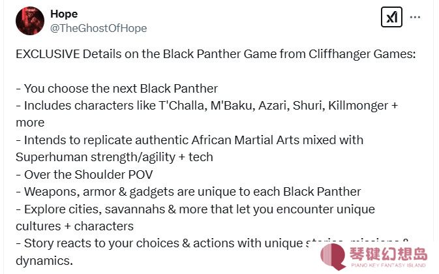Click the line listing T'Challa, M'Baku, Azari
Viewport: 439px width, 274px height.
pyautogui.click(x=207, y=106)
